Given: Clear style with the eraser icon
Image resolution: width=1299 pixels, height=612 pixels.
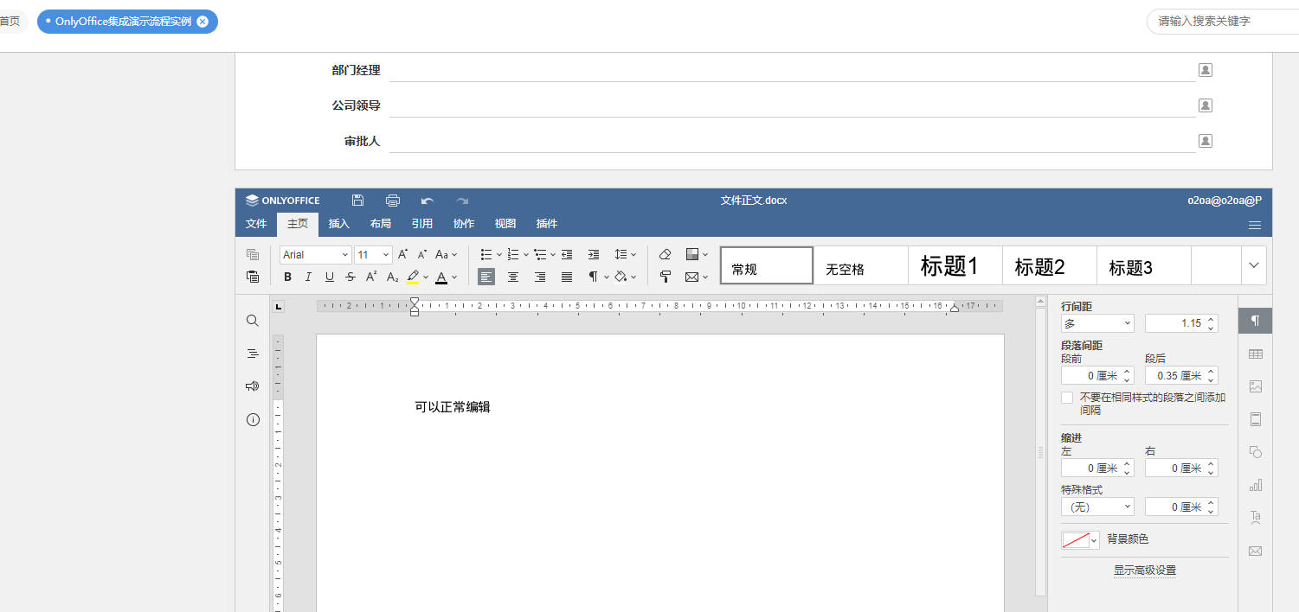Looking at the screenshot, I should (666, 254).
